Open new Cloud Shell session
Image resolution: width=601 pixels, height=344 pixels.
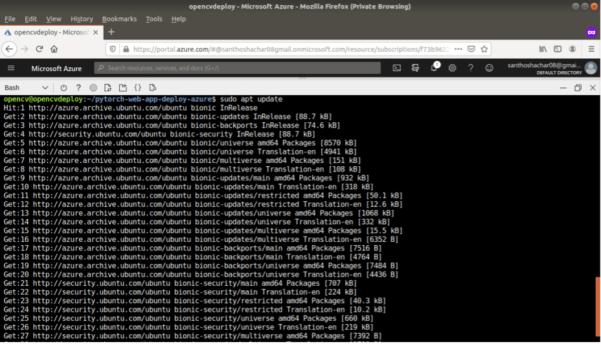coord(123,88)
